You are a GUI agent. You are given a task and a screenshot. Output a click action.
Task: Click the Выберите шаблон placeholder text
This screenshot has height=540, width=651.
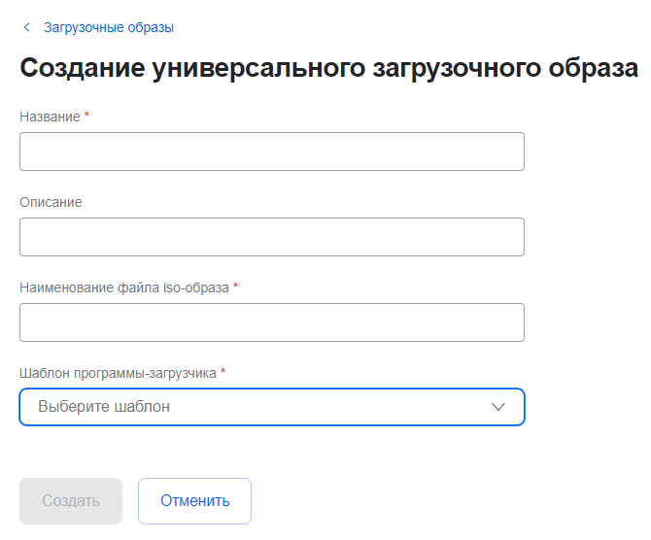[104, 407]
